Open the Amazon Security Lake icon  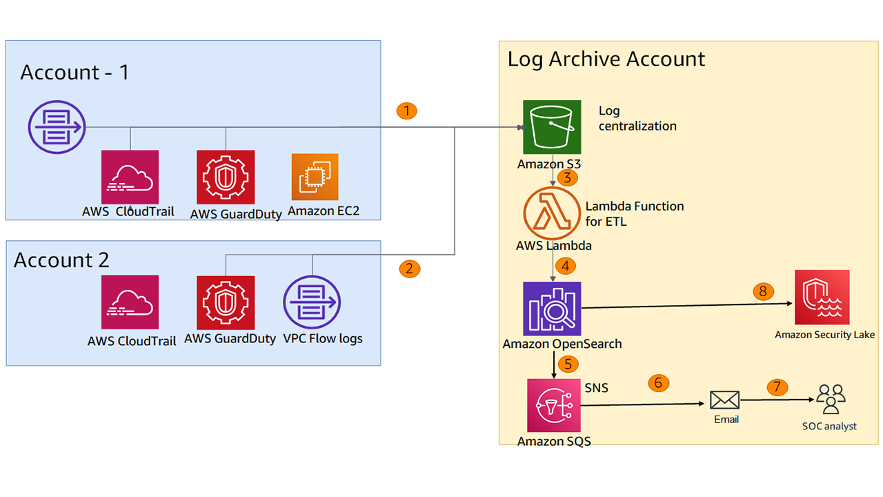(822, 298)
